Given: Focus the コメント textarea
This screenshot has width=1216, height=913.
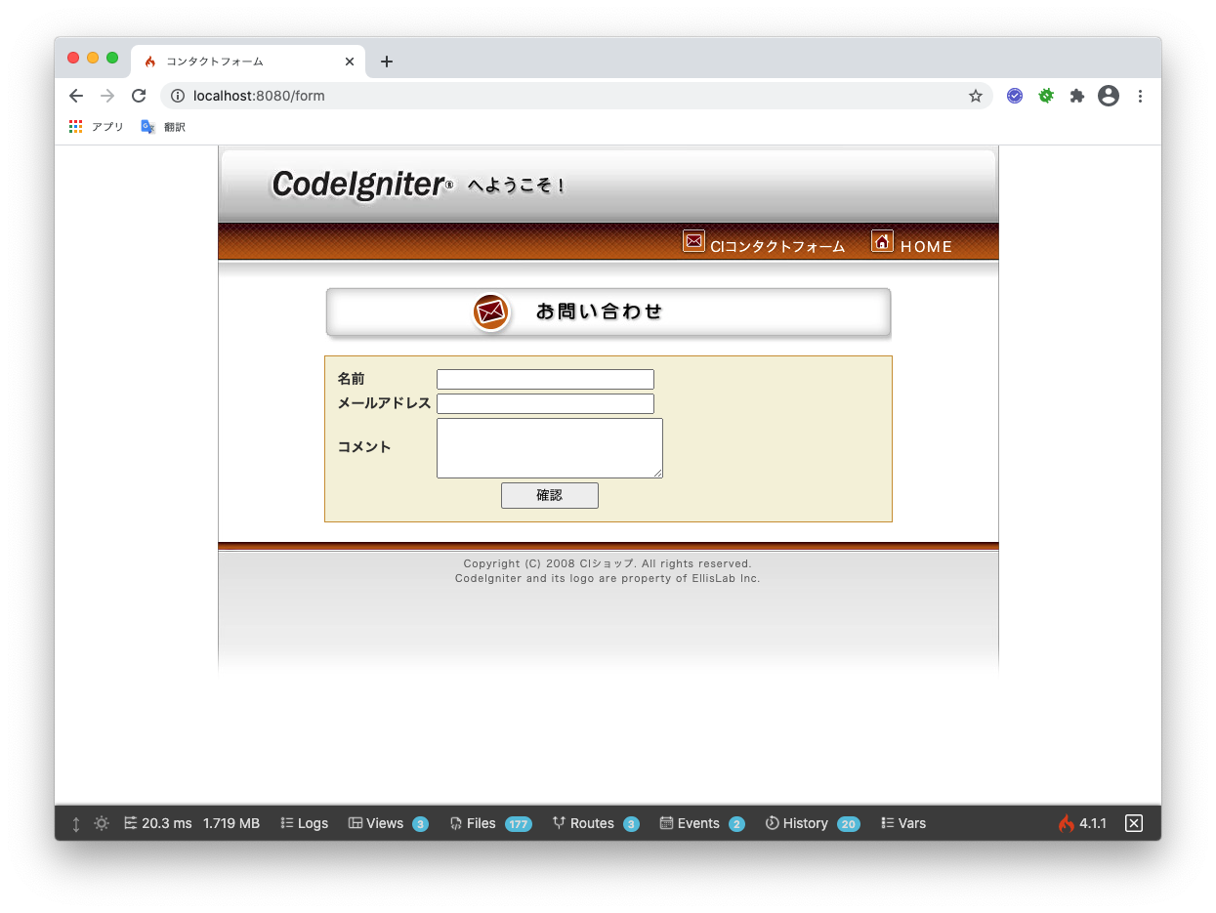Looking at the screenshot, I should 550,448.
